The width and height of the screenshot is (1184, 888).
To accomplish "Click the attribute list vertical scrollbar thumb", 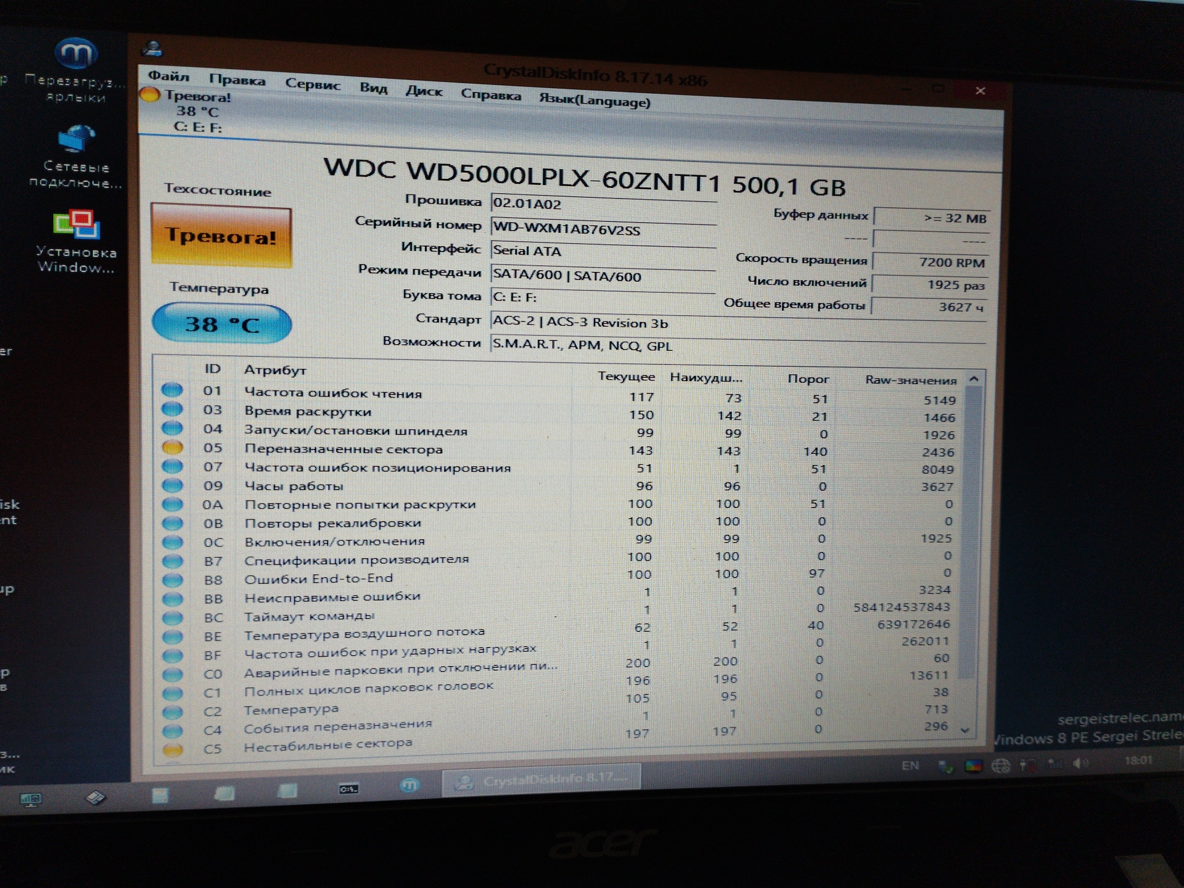I will pos(971,533).
